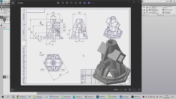The width and height of the screenshot is (176, 99).
Task: Select Инструменты эскиза toolset in KOMPAS
Action: click(x=5, y=12)
